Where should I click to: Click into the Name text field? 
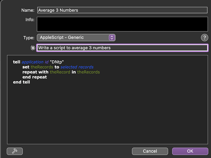(122, 10)
